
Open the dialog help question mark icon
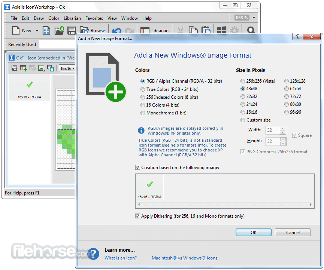(x=297, y=37)
